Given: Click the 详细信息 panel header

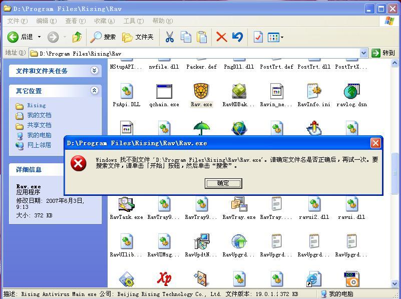Looking at the screenshot, I should coord(36,170).
